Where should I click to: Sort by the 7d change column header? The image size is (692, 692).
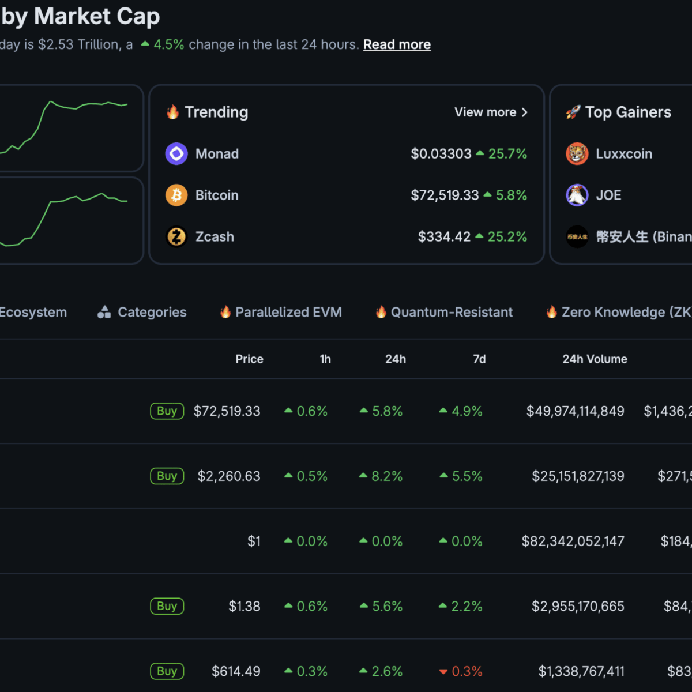479,359
